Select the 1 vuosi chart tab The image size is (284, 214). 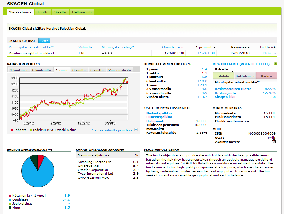62,70
